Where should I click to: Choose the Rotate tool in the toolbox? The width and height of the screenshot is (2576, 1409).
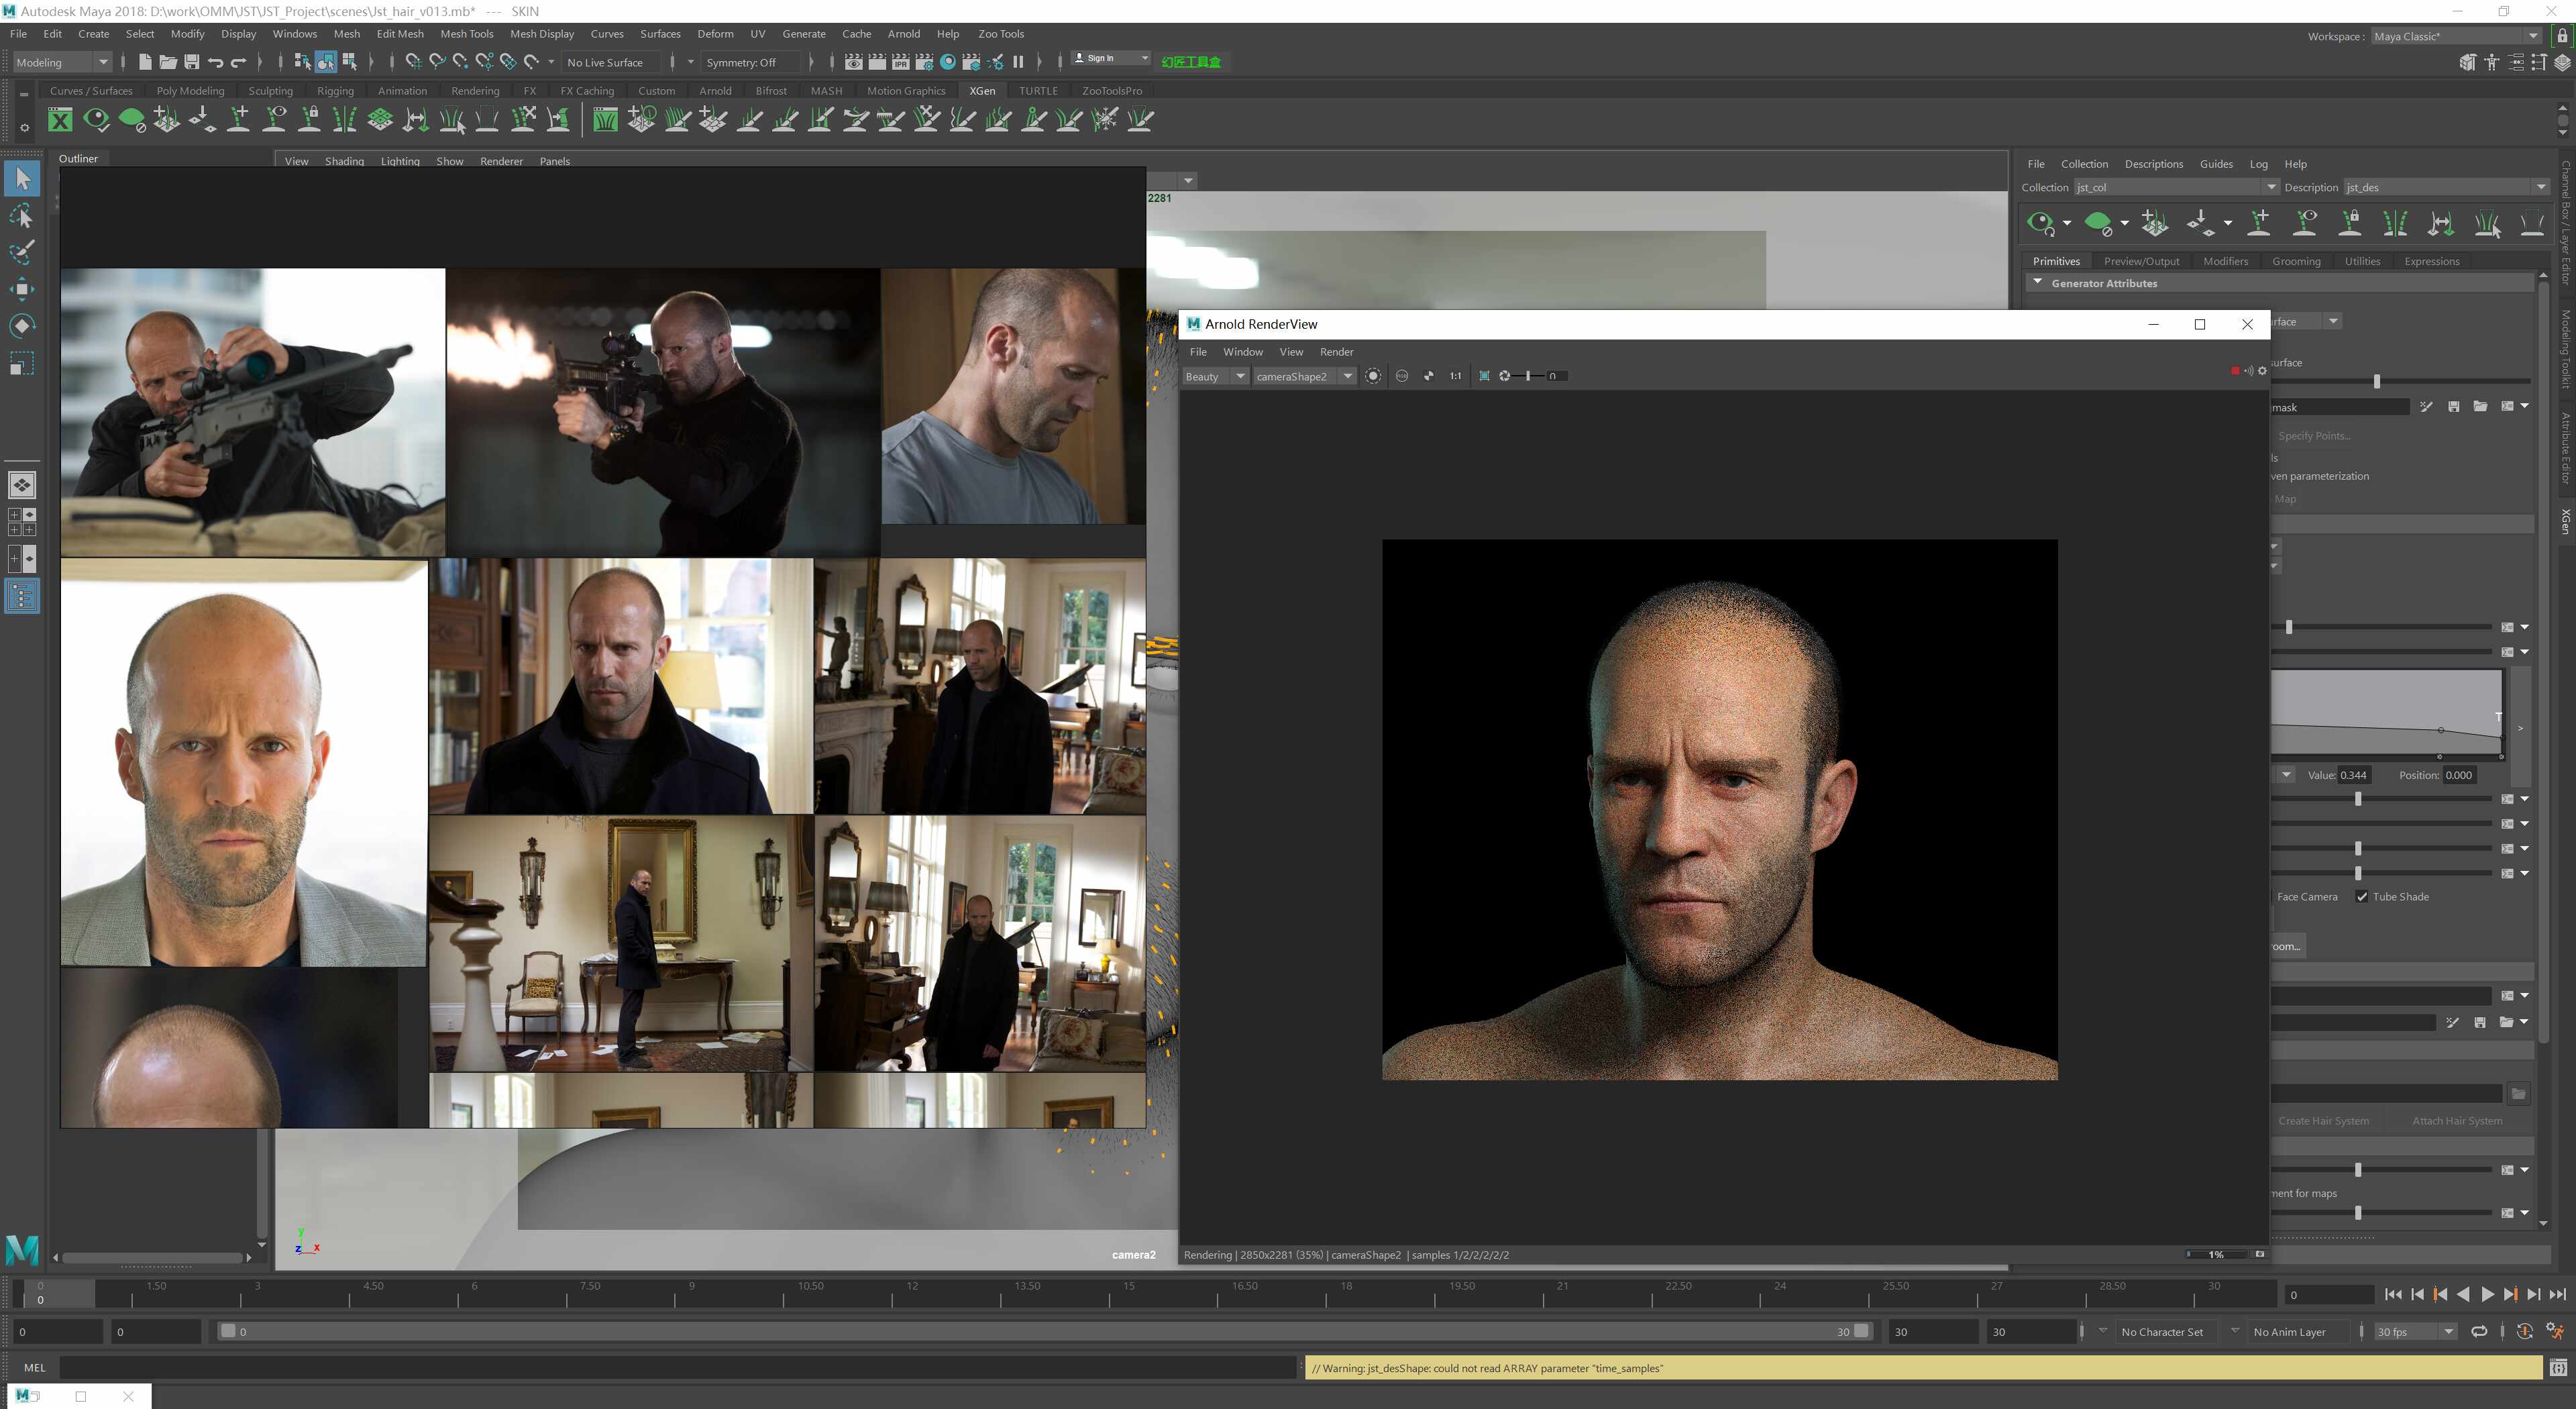tap(22, 326)
